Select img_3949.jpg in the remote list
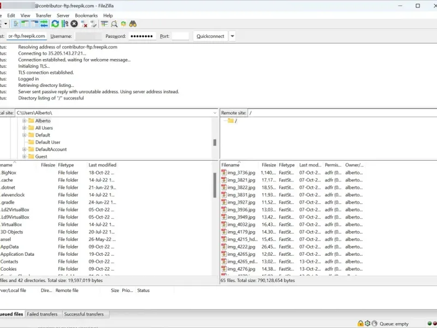This screenshot has height=328, width=437. (292, 217)
